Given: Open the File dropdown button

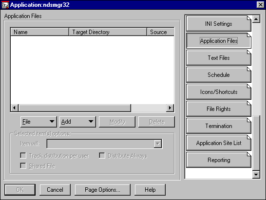Looking at the screenshot, I should pos(38,122).
